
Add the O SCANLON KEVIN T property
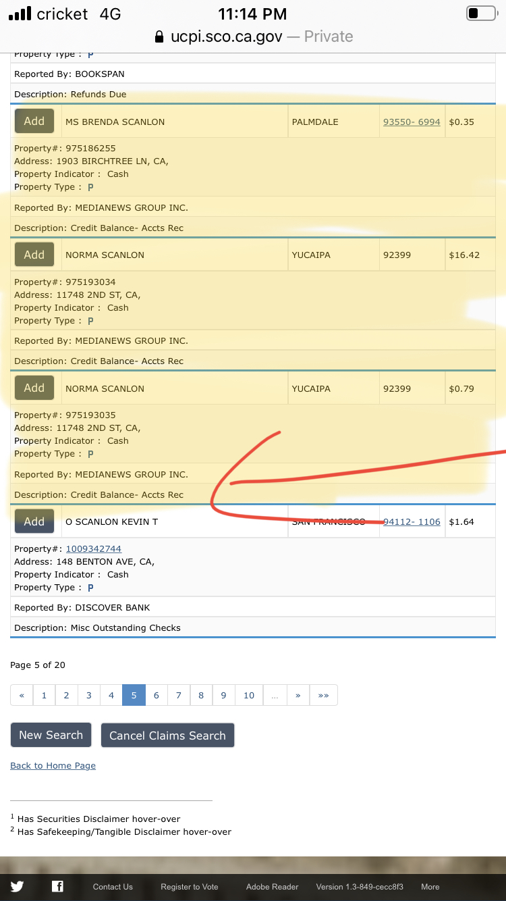(x=34, y=521)
